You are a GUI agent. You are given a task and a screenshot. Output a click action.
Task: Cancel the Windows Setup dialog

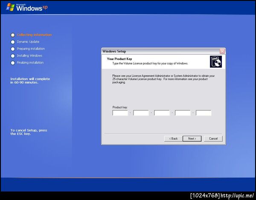coord(213,139)
